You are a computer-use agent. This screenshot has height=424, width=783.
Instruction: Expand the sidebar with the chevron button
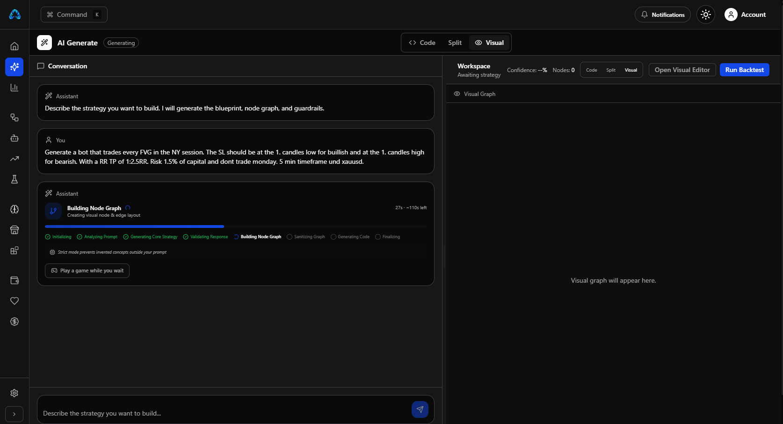14,414
